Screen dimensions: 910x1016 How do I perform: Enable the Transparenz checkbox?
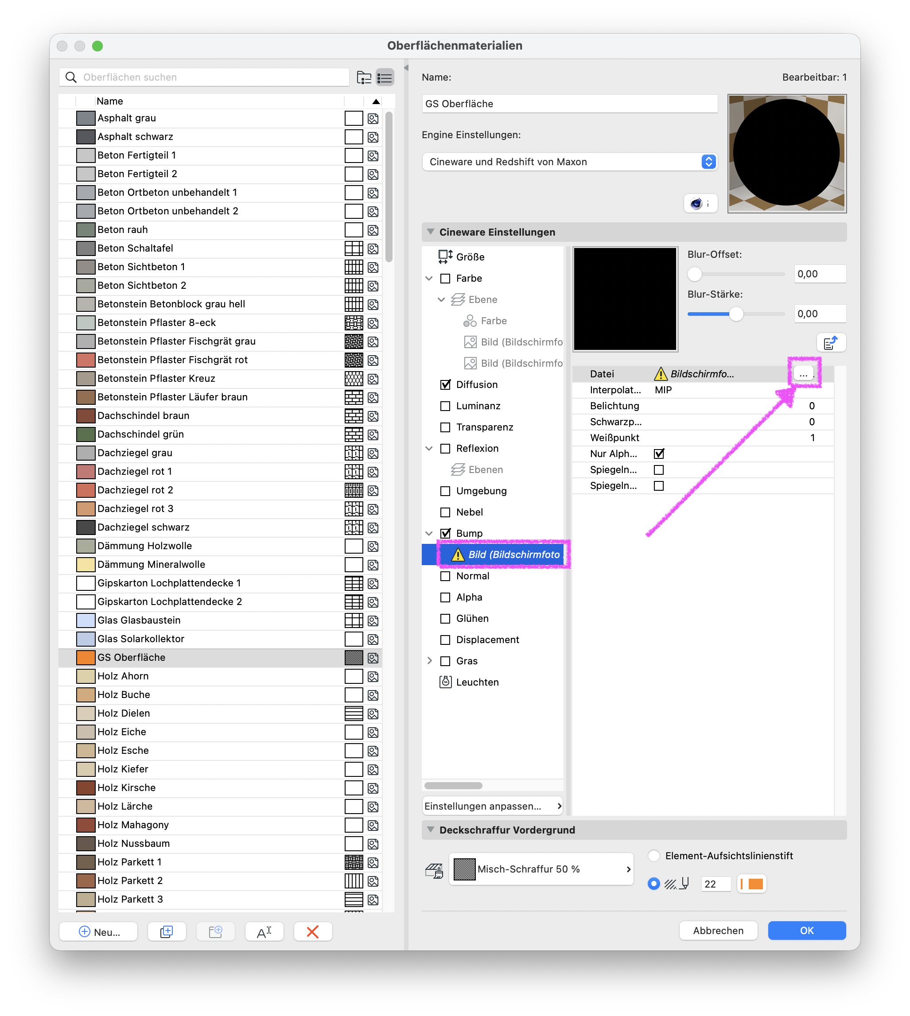pos(445,427)
